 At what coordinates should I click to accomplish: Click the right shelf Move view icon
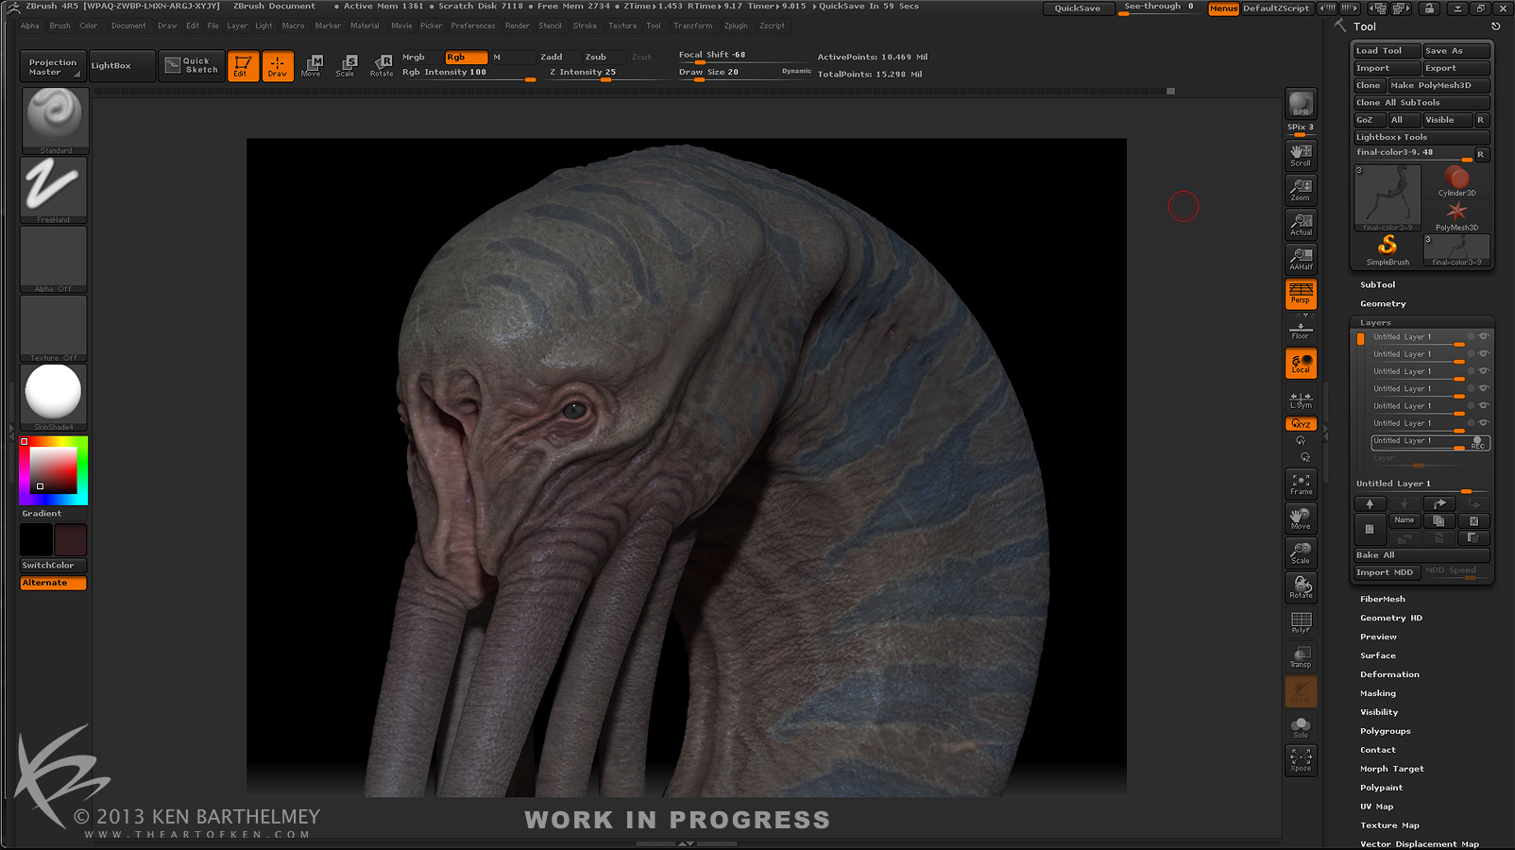pos(1301,518)
